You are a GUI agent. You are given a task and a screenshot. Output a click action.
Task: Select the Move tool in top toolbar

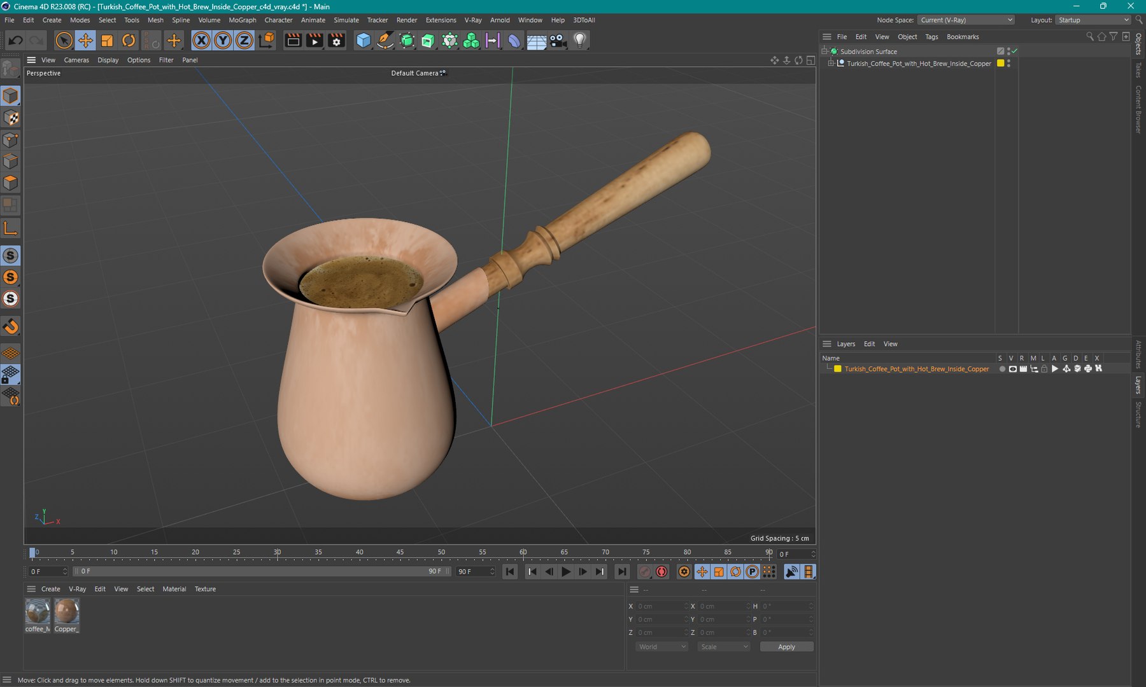[x=85, y=41]
